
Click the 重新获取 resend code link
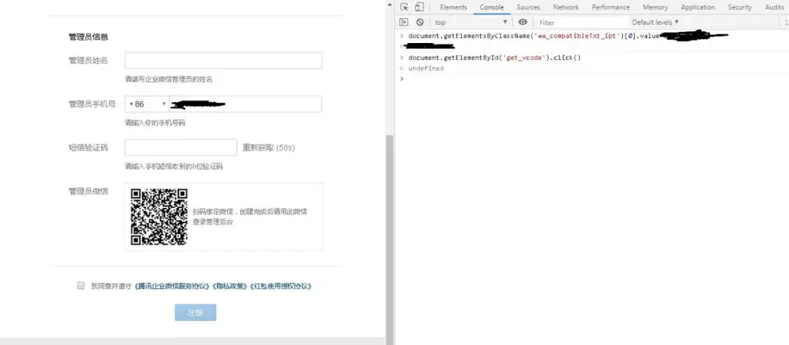point(268,147)
